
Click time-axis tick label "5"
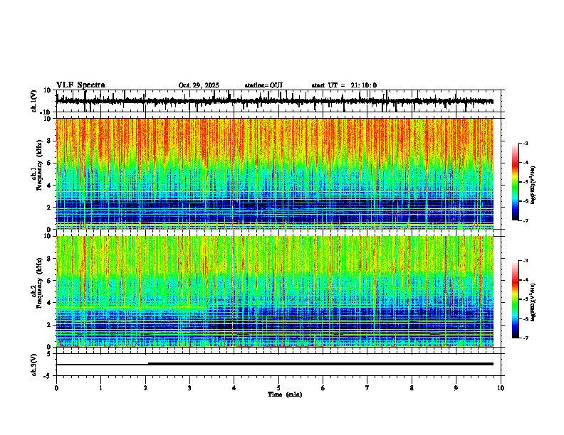click(278, 388)
